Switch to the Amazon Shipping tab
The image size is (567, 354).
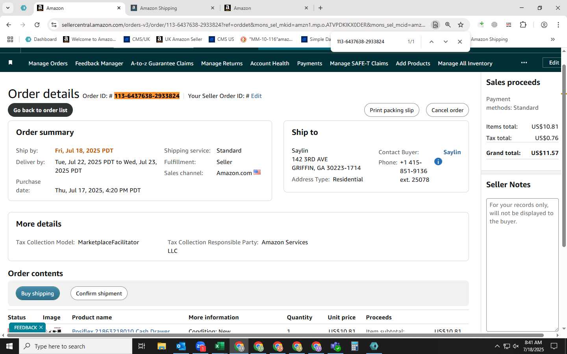click(173, 8)
